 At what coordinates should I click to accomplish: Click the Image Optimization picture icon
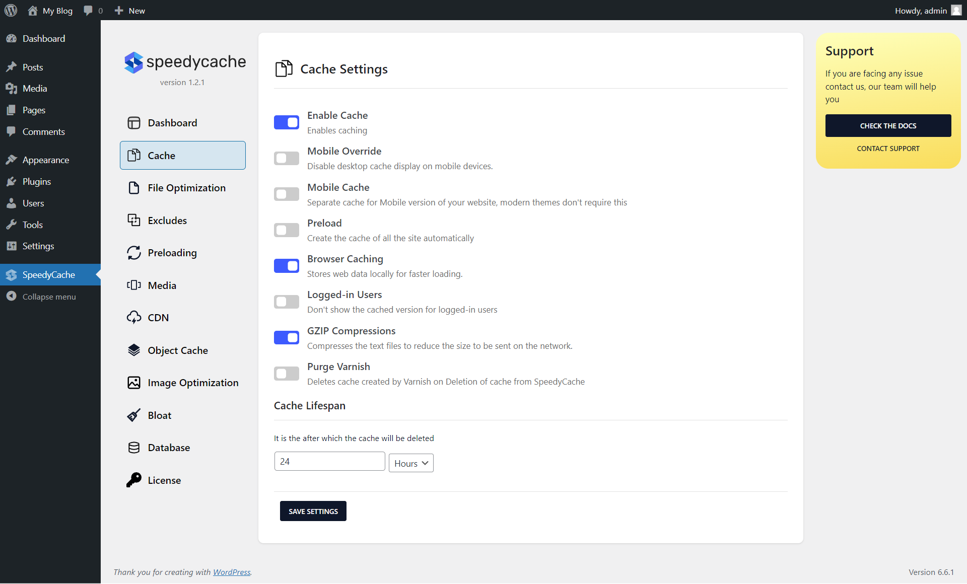pyautogui.click(x=133, y=383)
